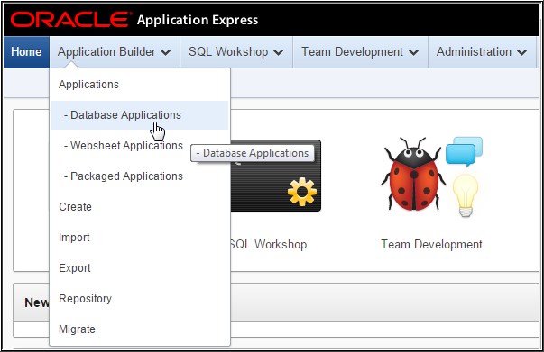Click the Application Express title text
Image resolution: width=544 pixels, height=352 pixels.
(x=198, y=20)
